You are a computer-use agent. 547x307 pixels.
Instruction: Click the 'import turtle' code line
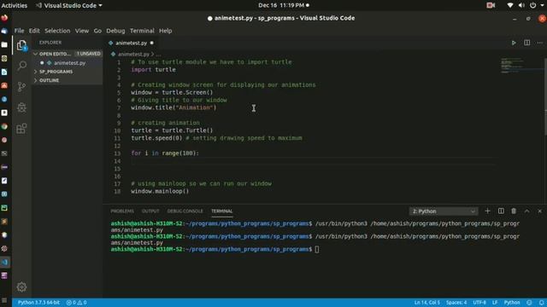(x=154, y=70)
